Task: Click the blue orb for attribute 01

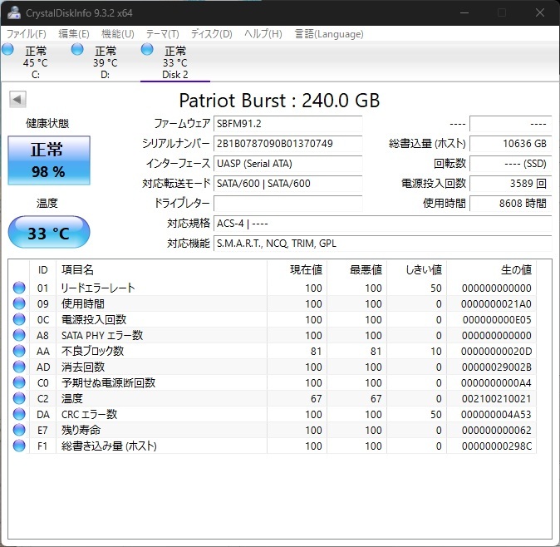Action: pos(19,288)
